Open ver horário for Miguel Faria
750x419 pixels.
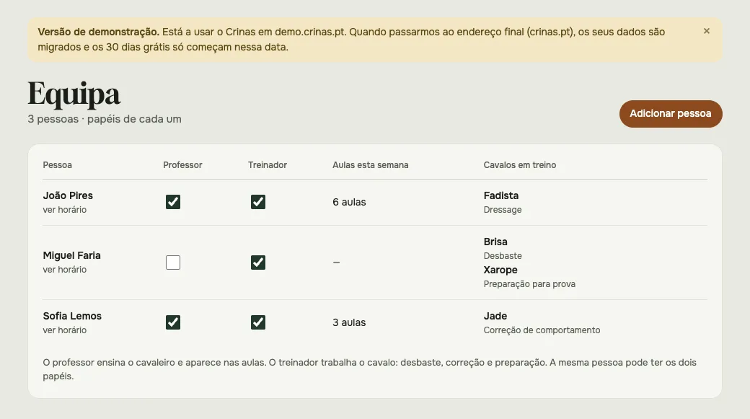(x=65, y=269)
